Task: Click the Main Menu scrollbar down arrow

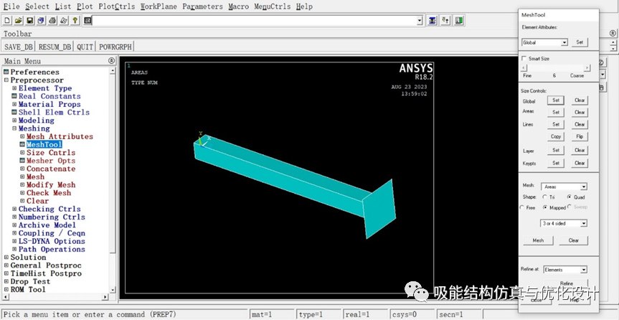Action: pos(113,290)
